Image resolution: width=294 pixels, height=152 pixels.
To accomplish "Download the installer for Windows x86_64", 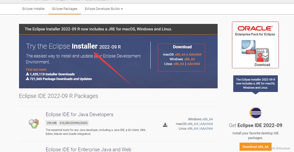I will 189,59.
